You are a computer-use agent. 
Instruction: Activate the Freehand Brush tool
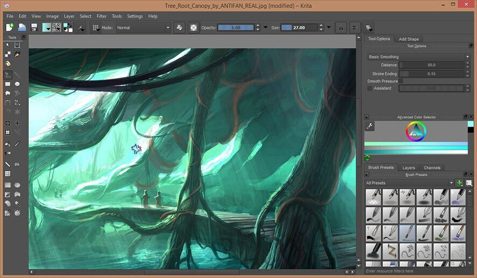pyautogui.click(x=8, y=75)
